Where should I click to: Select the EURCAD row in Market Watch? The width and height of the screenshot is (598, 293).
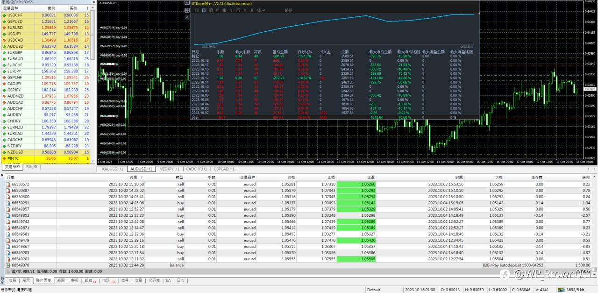click(x=46, y=133)
